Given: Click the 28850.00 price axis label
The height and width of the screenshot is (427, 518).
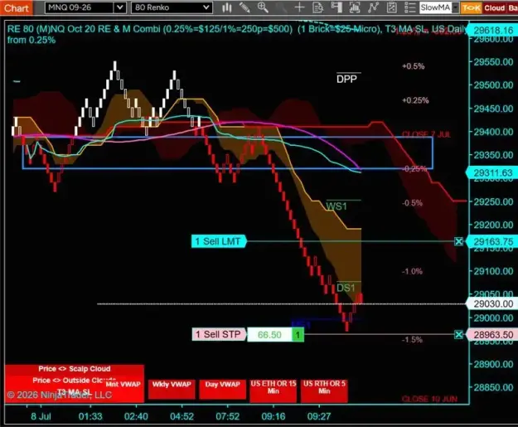Looking at the screenshot, I should 494,387.
